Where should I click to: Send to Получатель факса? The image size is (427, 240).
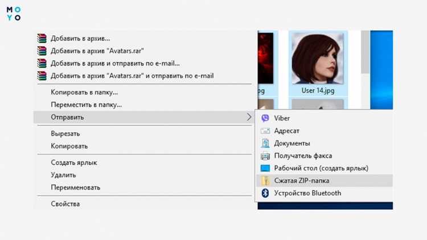325,156
